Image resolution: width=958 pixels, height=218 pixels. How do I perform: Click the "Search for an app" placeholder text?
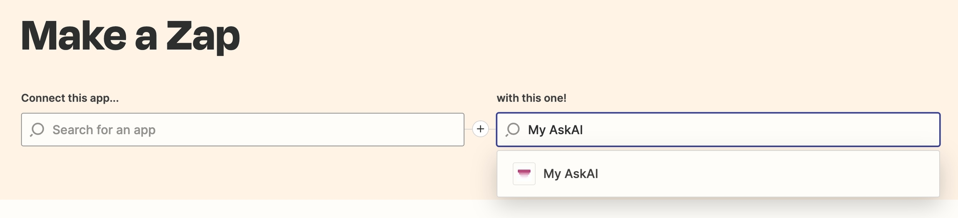(x=104, y=130)
